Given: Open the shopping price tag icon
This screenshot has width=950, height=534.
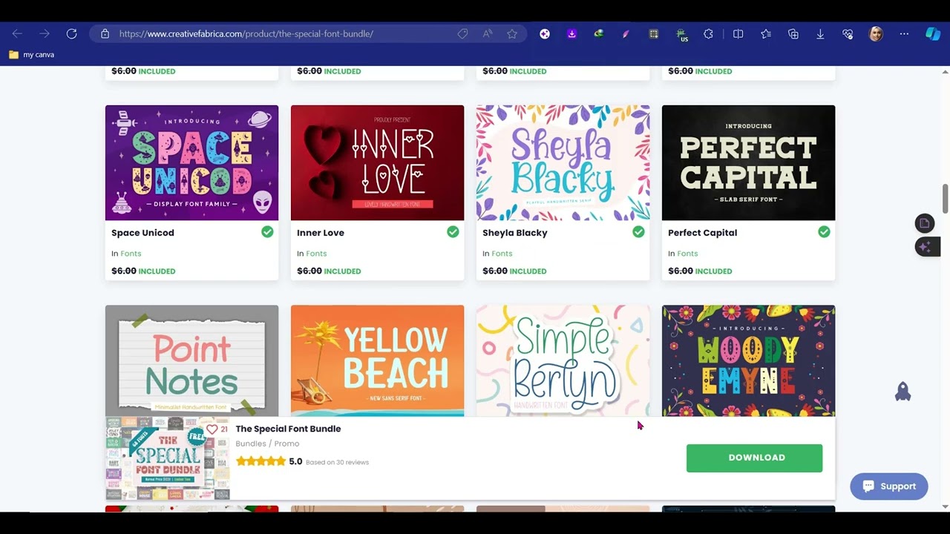Looking at the screenshot, I should click(x=462, y=33).
